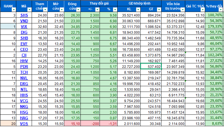
Task: Select change 2.300 in SHS row
Action: point(90,15)
